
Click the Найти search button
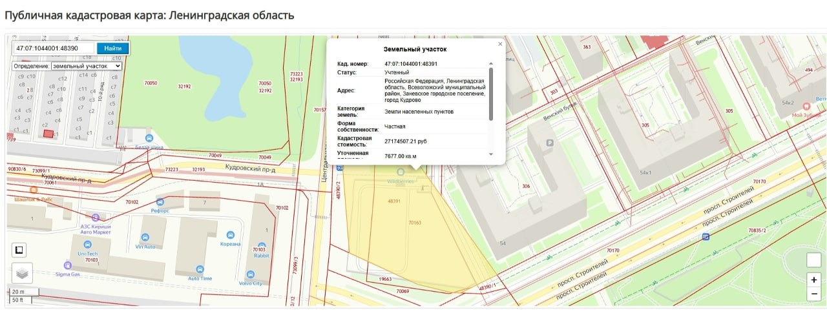point(112,48)
